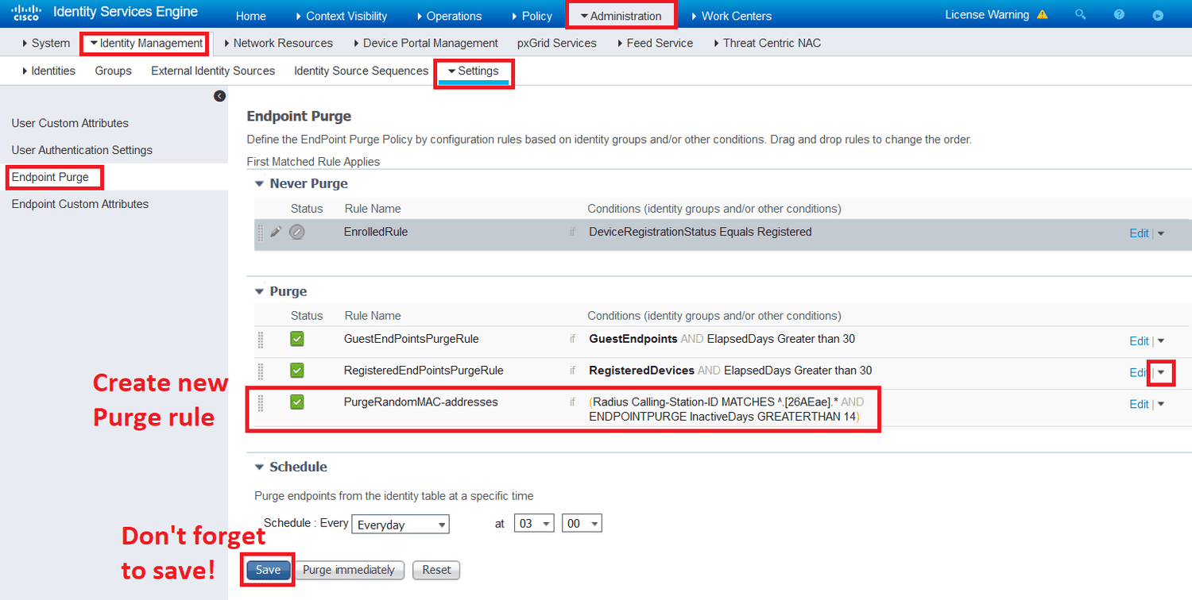Click the Cisco ISE logo
This screenshot has width=1192, height=600.
pos(24,12)
